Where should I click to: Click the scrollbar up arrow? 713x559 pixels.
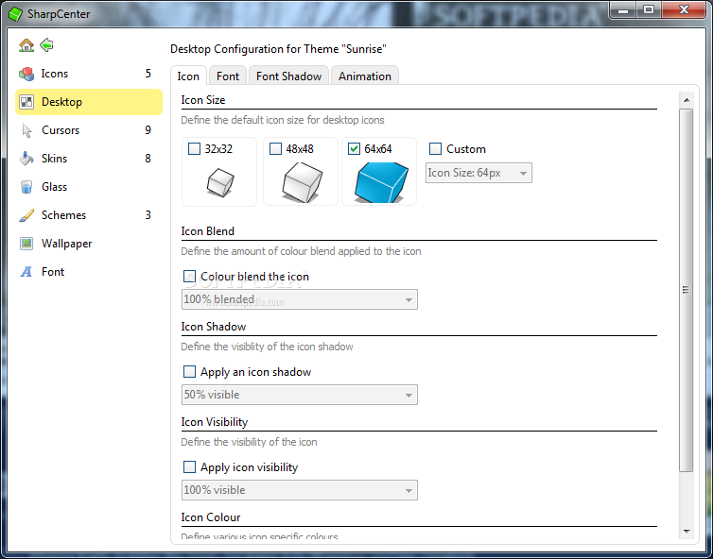tap(687, 100)
